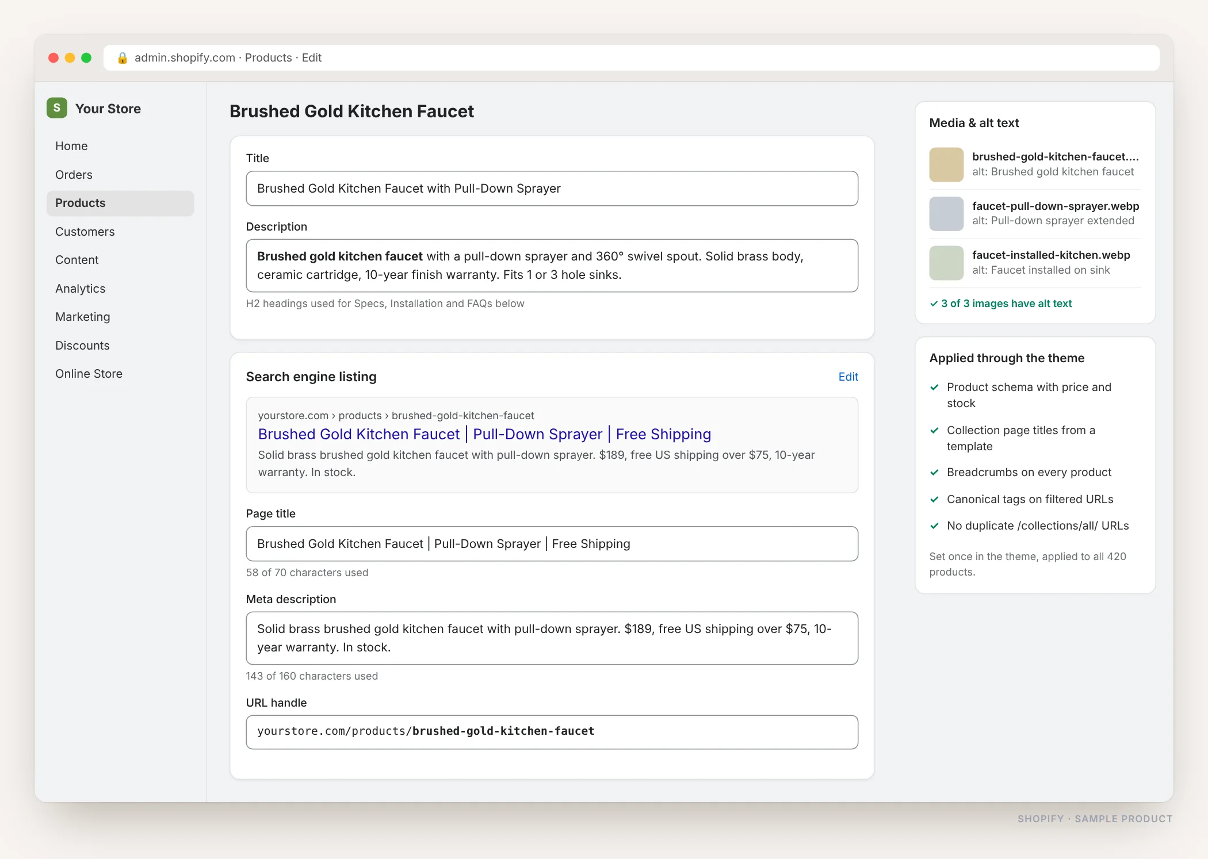This screenshot has height=859, width=1208.
Task: Focus the Page title field
Action: point(552,544)
